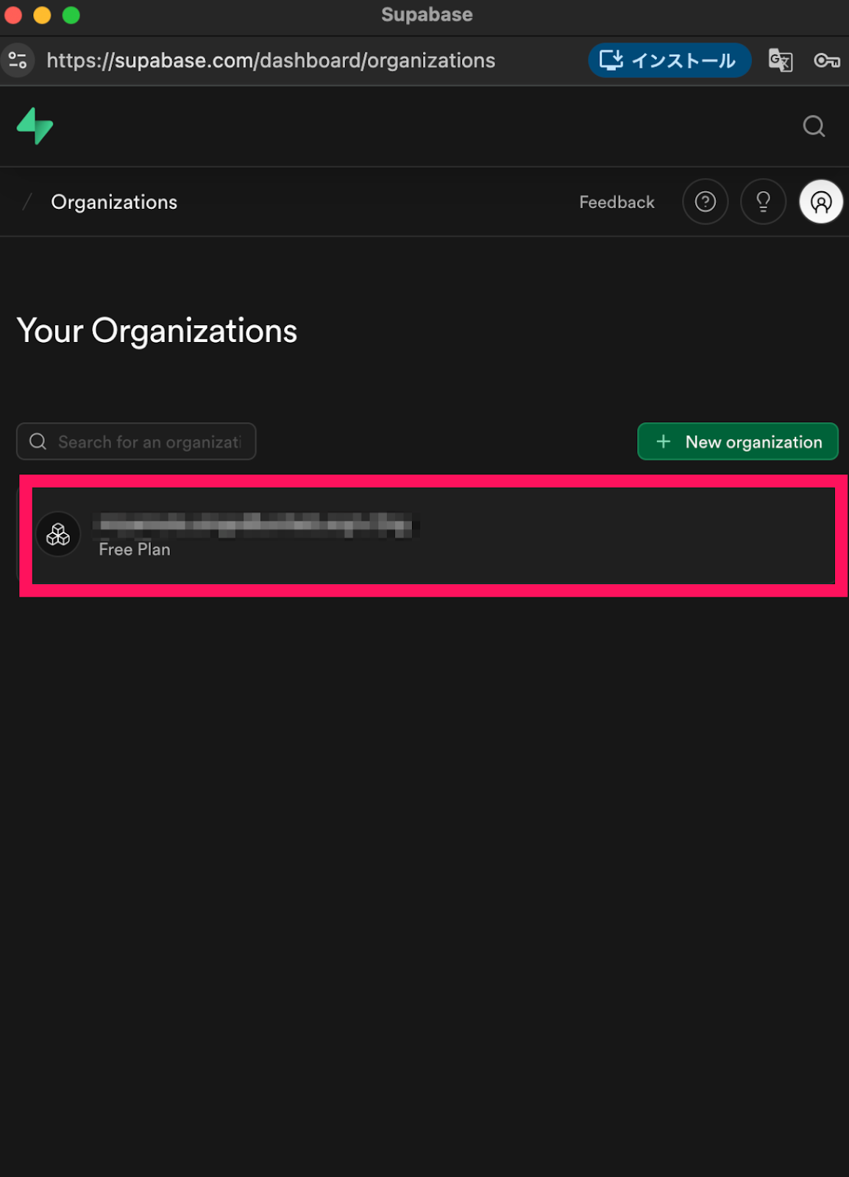The height and width of the screenshot is (1177, 849).
Task: Open the Feedback button
Action: click(617, 202)
